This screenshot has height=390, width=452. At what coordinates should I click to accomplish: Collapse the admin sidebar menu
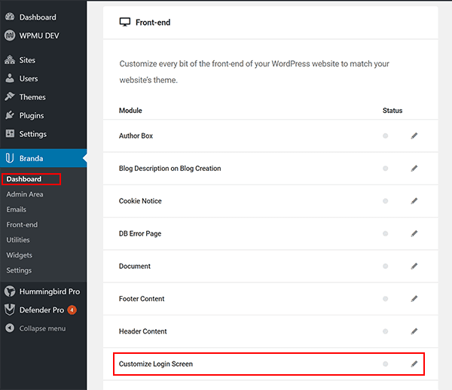pyautogui.click(x=41, y=328)
